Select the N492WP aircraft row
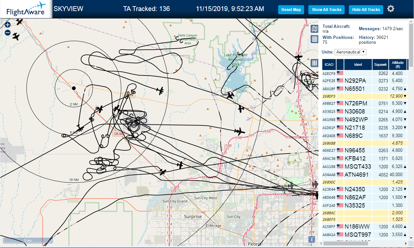The image size is (414, 248). pos(365,119)
